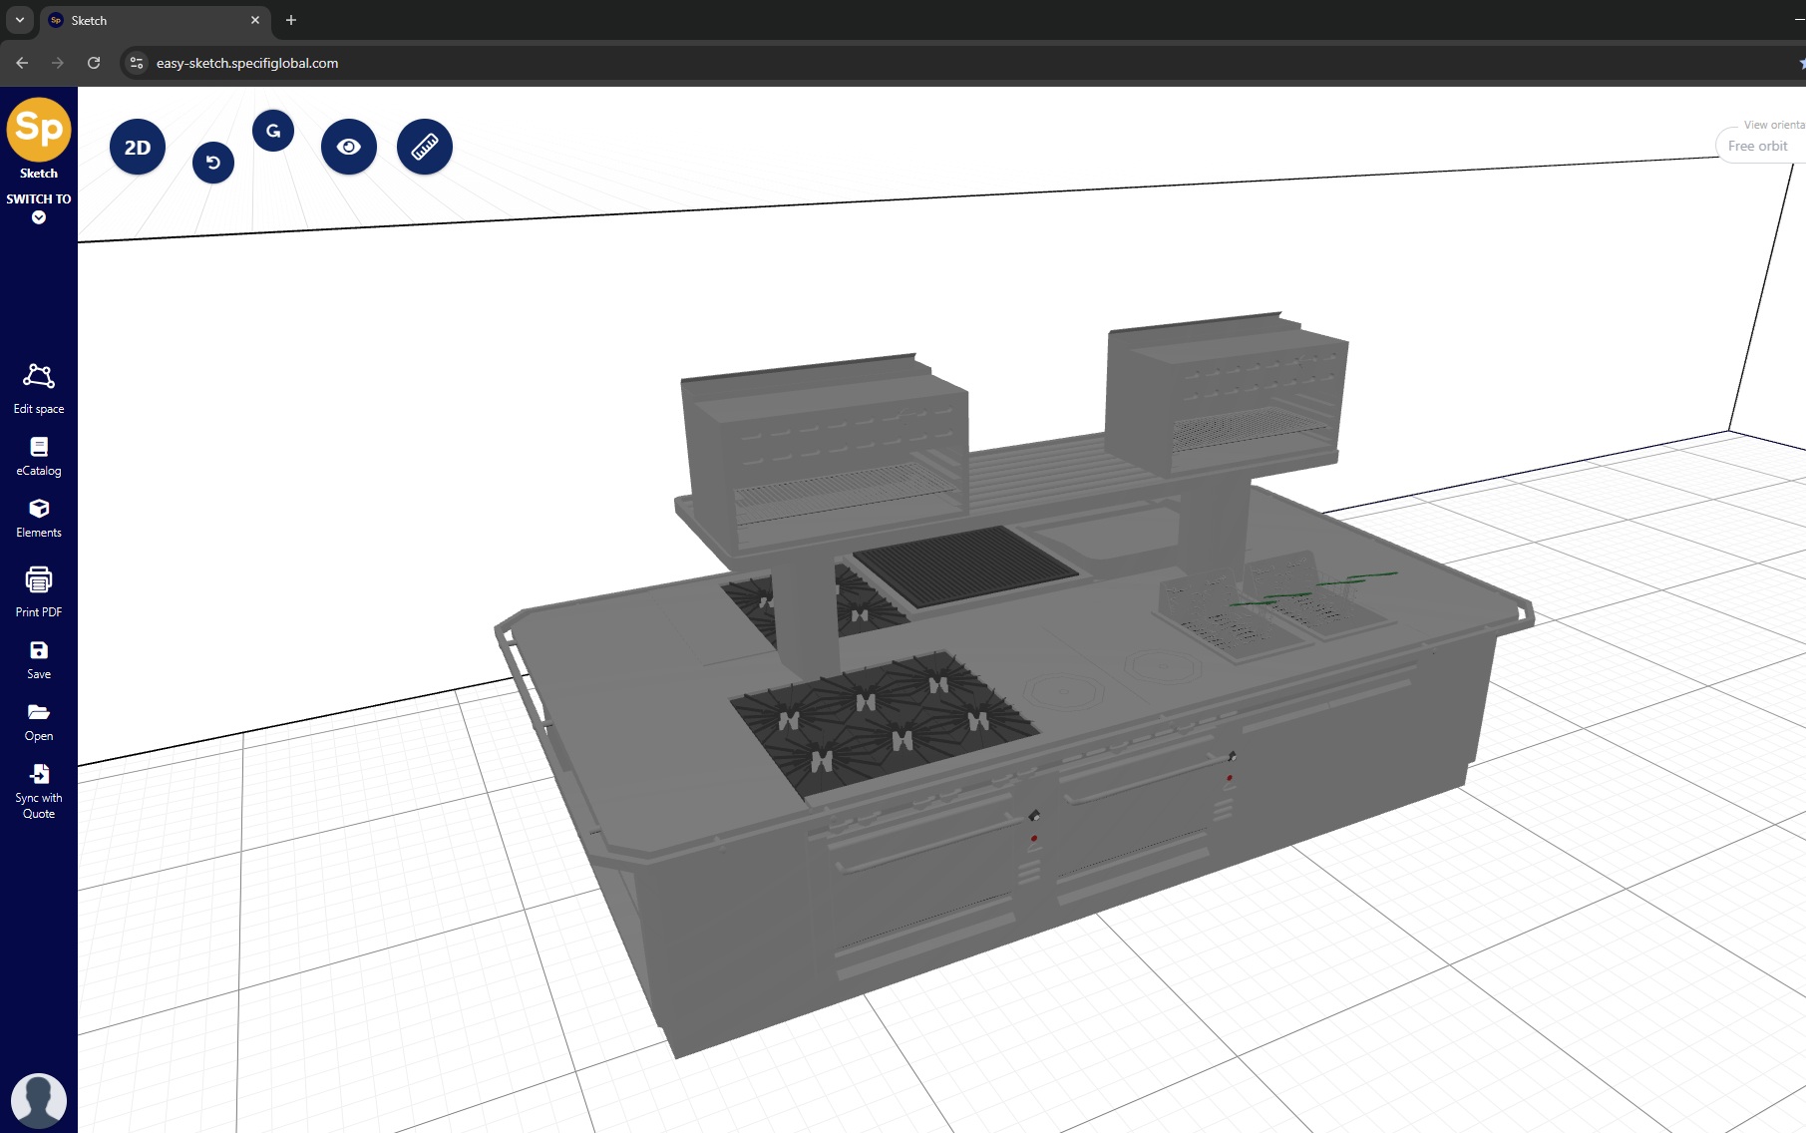
Task: Open the Free orbit view orientation dropdown
Action: pos(1759,146)
